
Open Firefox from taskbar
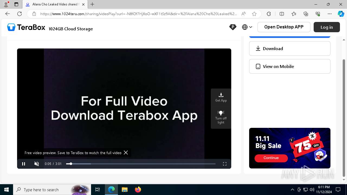click(138, 190)
